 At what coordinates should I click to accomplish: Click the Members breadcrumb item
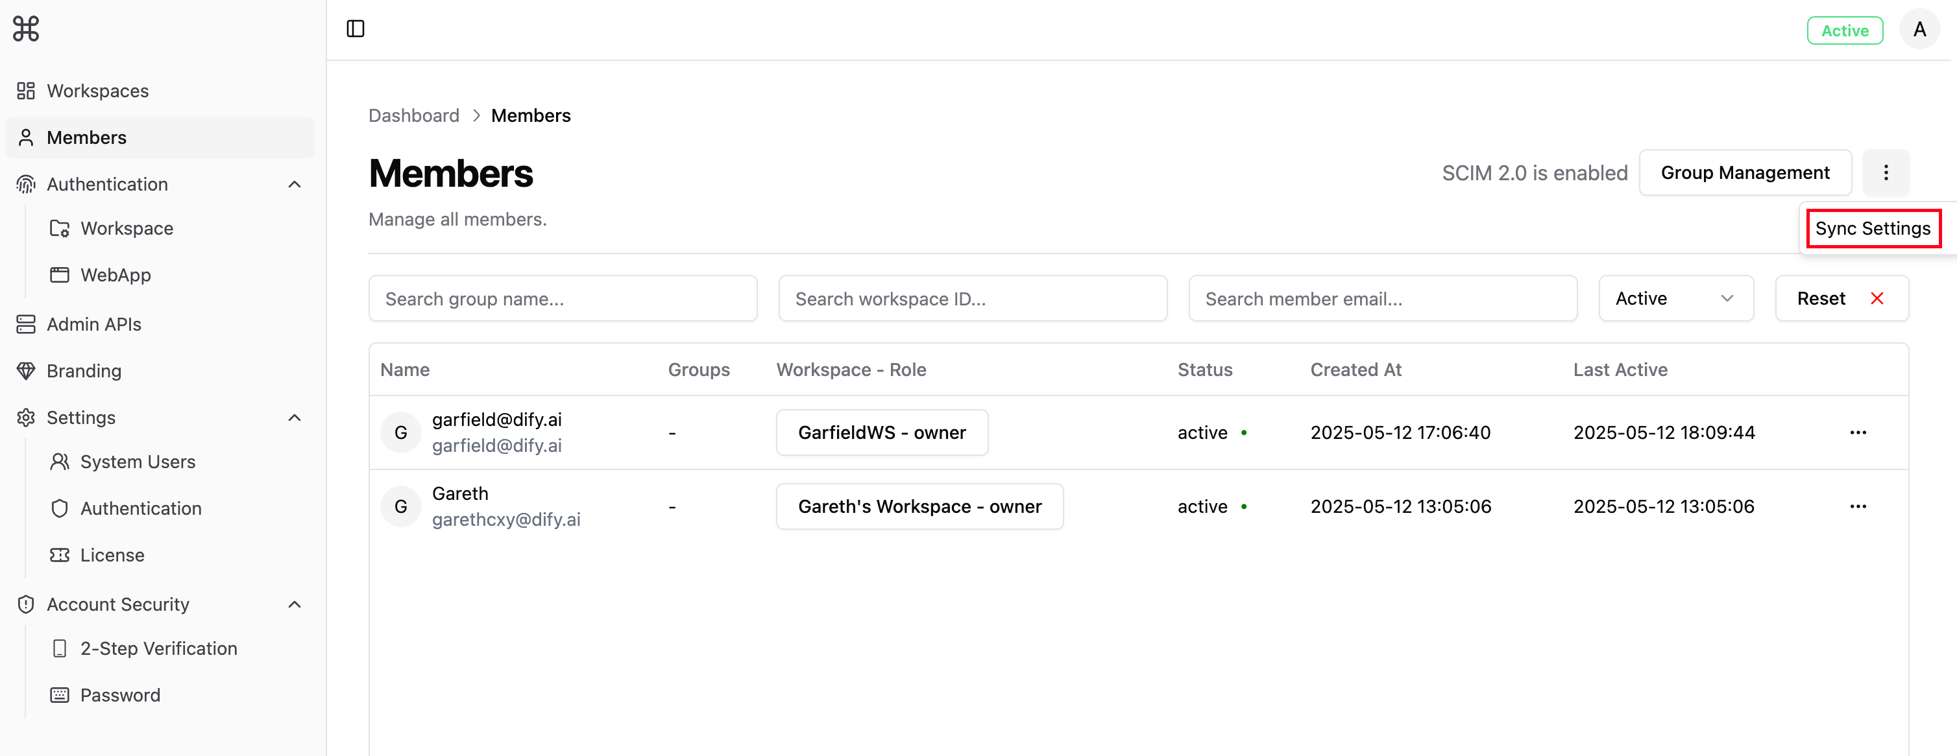(530, 115)
